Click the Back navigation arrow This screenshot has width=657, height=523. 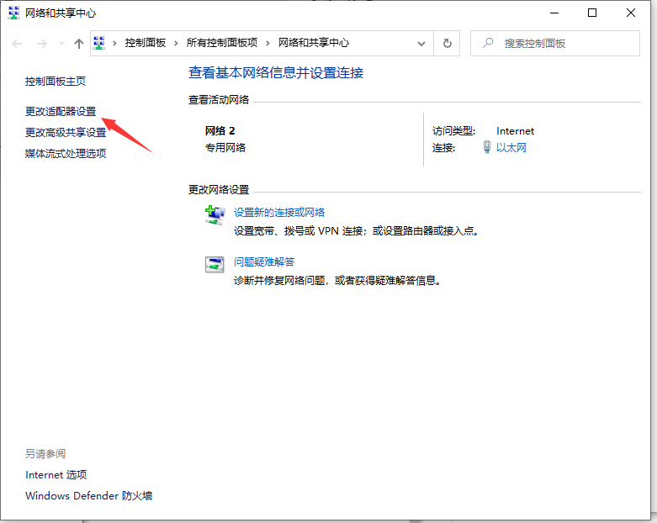(17, 43)
